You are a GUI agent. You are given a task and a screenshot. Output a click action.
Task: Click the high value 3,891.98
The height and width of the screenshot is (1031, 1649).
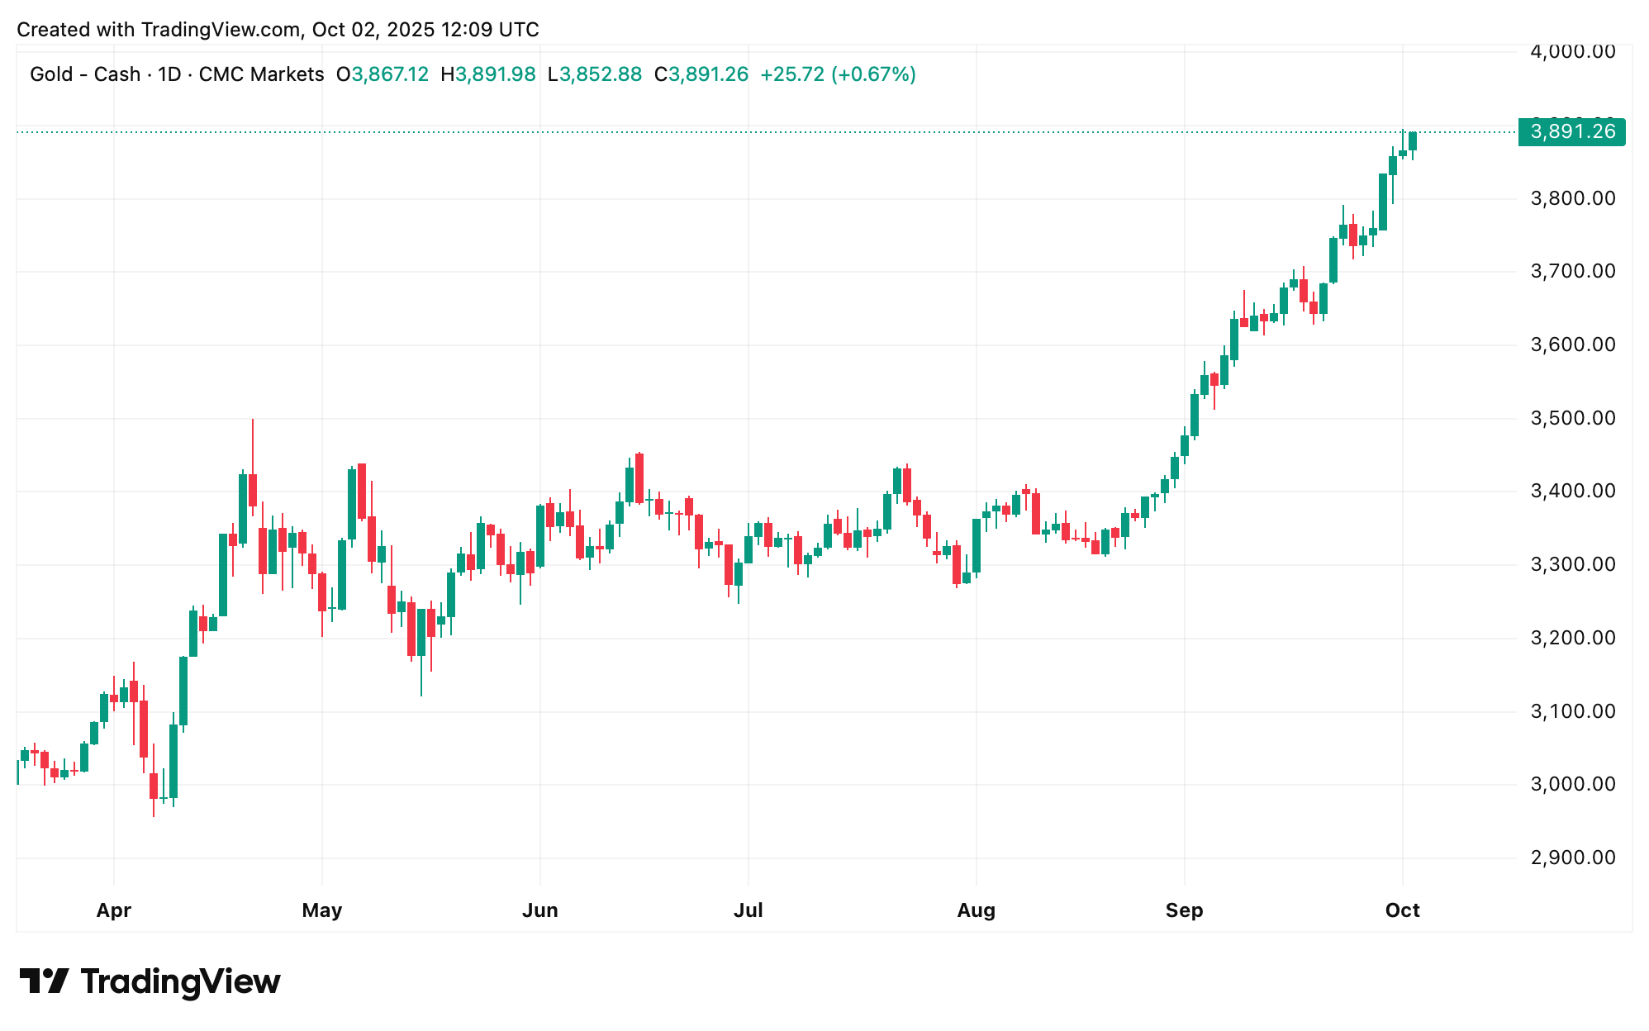click(x=495, y=74)
